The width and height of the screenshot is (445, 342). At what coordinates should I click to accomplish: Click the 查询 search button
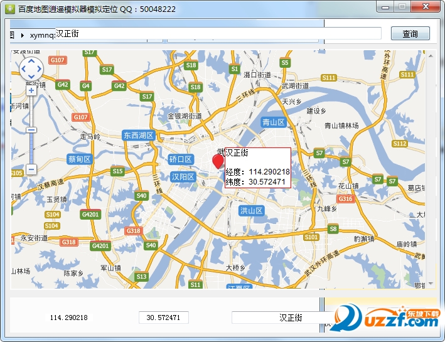[410, 33]
